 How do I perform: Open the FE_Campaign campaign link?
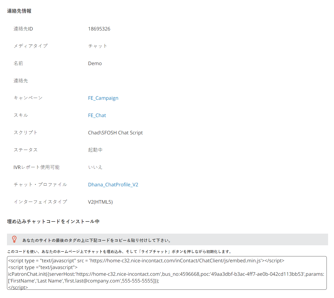click(103, 98)
